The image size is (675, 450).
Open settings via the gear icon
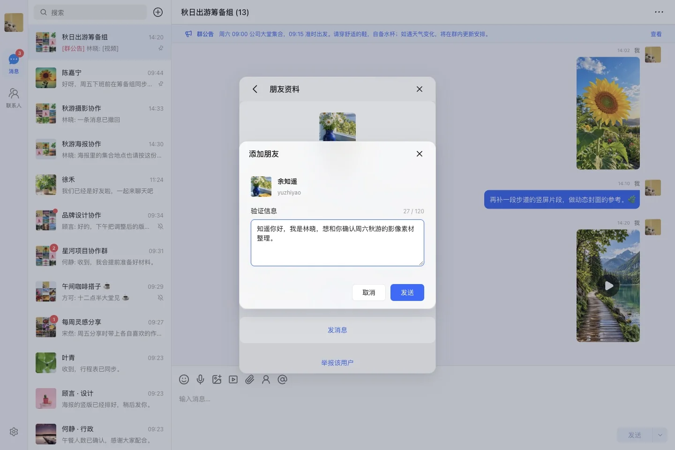click(14, 432)
